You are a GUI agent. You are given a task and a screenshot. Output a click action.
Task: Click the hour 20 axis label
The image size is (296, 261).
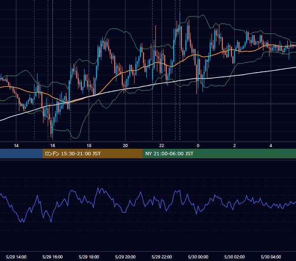(x=125, y=146)
